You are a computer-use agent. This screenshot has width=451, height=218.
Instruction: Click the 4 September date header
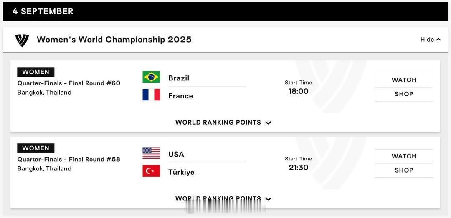[43, 11]
